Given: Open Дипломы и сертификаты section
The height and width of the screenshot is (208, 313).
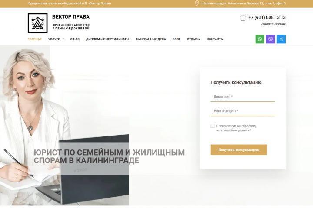Looking at the screenshot, I should [108, 39].
